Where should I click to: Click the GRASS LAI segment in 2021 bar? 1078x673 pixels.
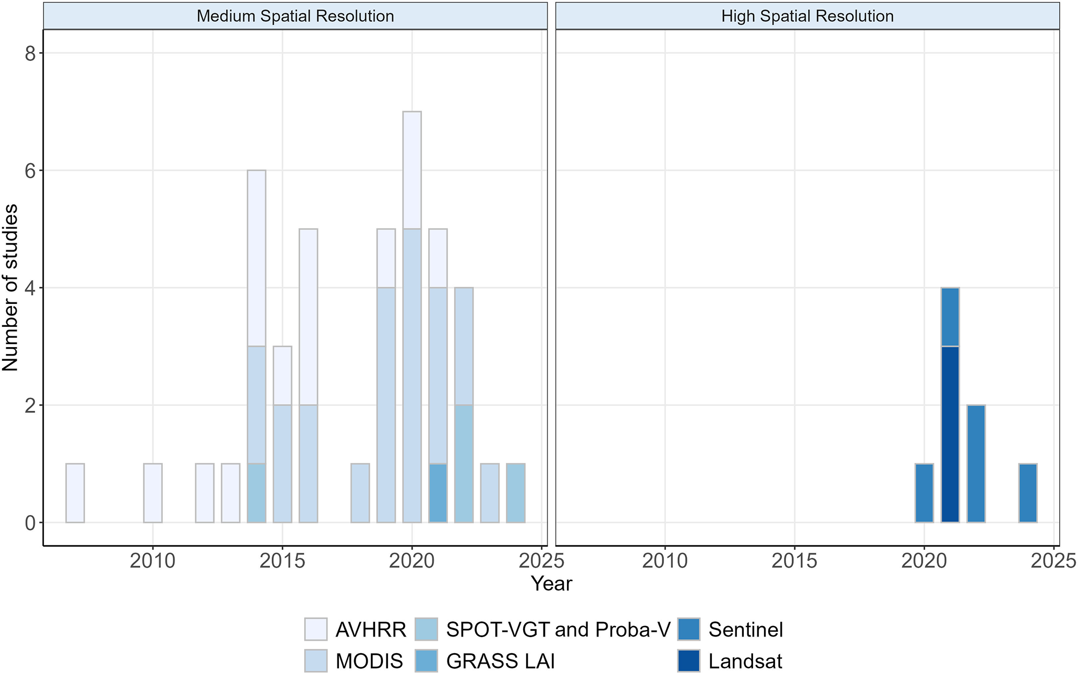(438, 493)
